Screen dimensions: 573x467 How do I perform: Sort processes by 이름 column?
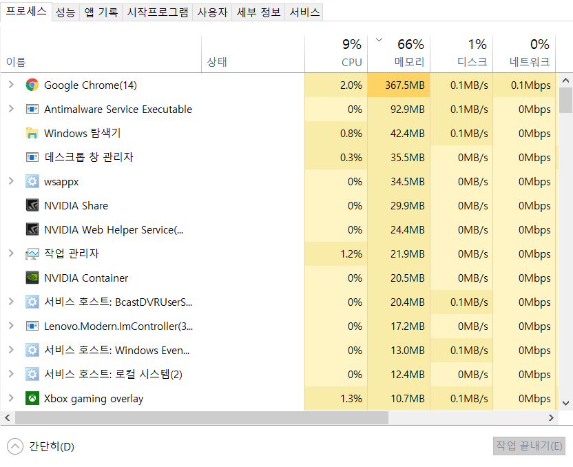(101, 54)
